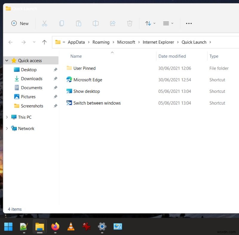Viewport: 239px width, 235px height.
Task: Expand Network in the sidebar
Action: pyautogui.click(x=7, y=128)
